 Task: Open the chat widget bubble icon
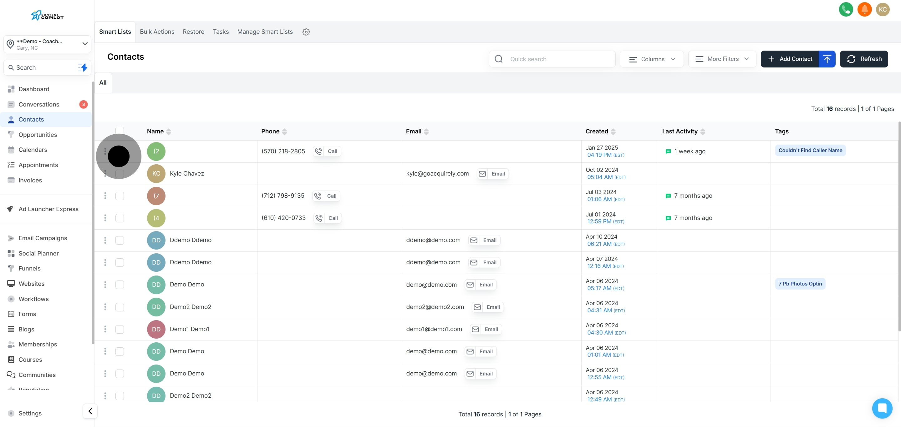point(882,408)
